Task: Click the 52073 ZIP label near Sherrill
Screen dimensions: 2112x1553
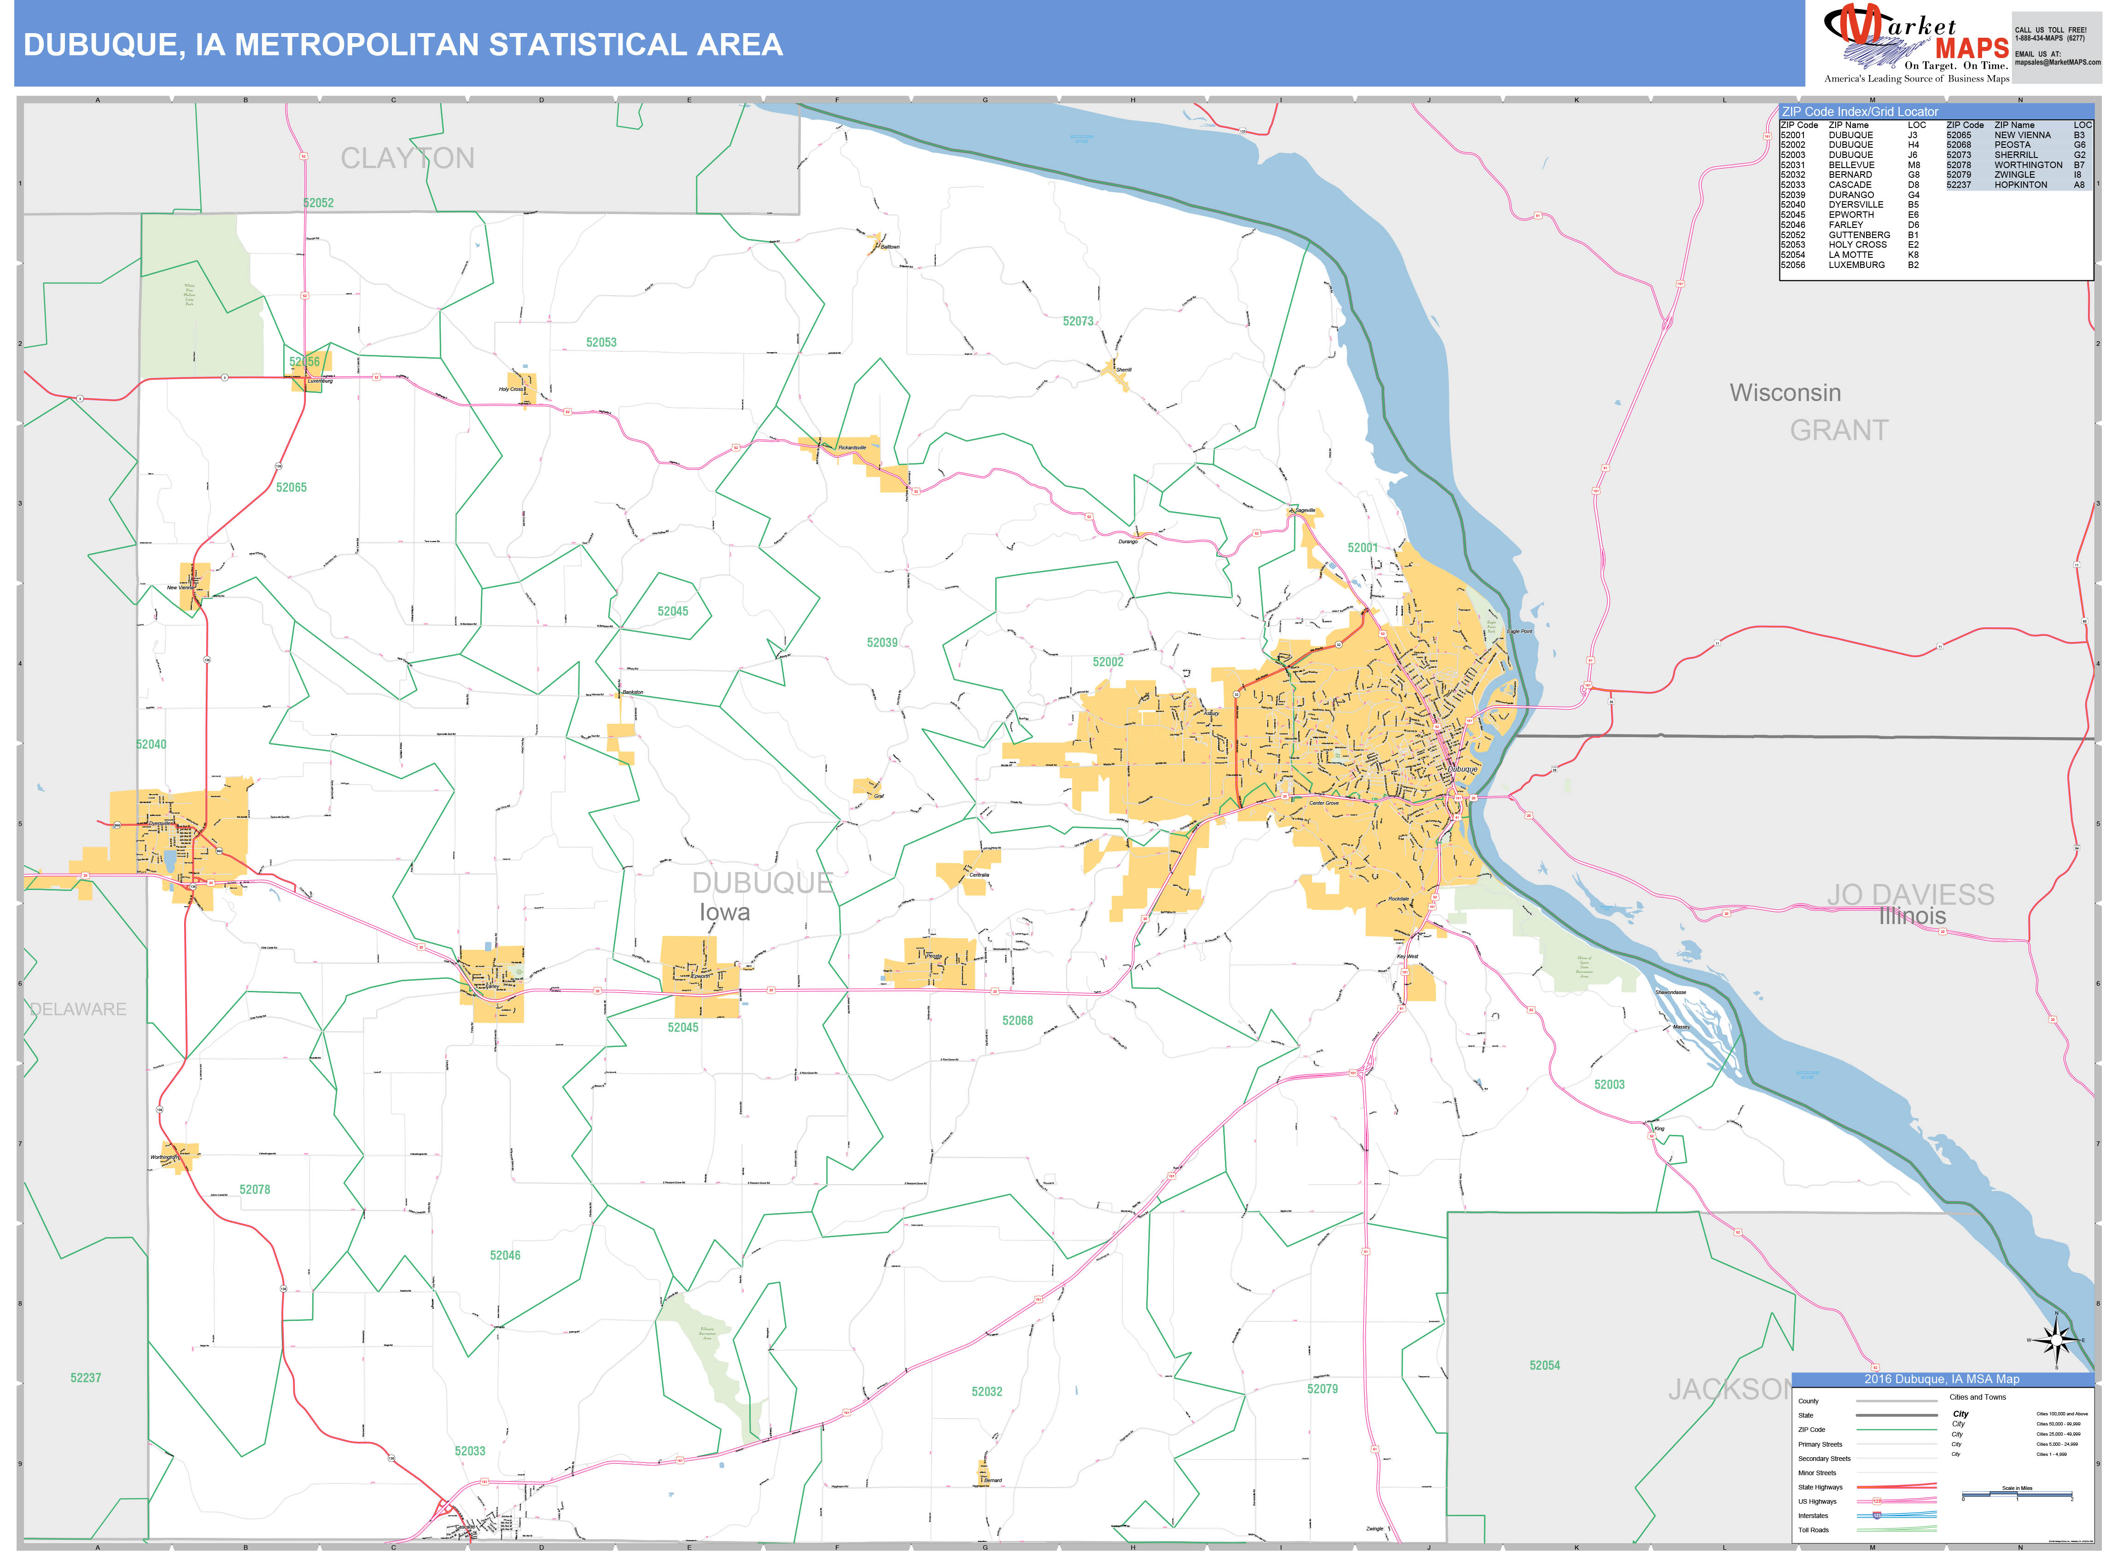Action: tap(1079, 321)
